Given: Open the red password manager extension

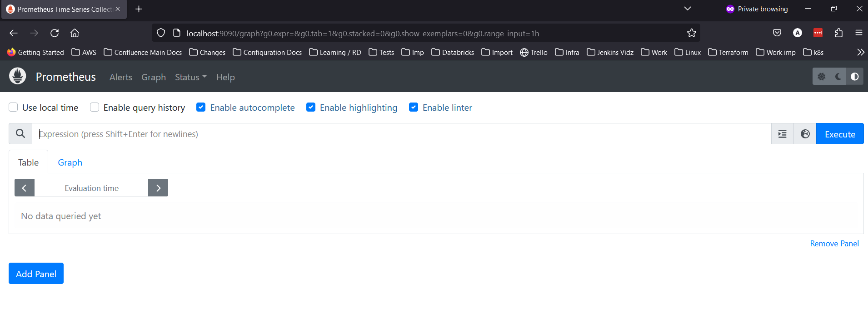Looking at the screenshot, I should 818,33.
